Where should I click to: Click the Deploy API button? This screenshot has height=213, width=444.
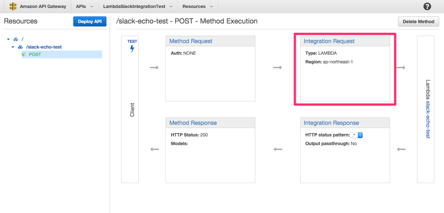(90, 22)
